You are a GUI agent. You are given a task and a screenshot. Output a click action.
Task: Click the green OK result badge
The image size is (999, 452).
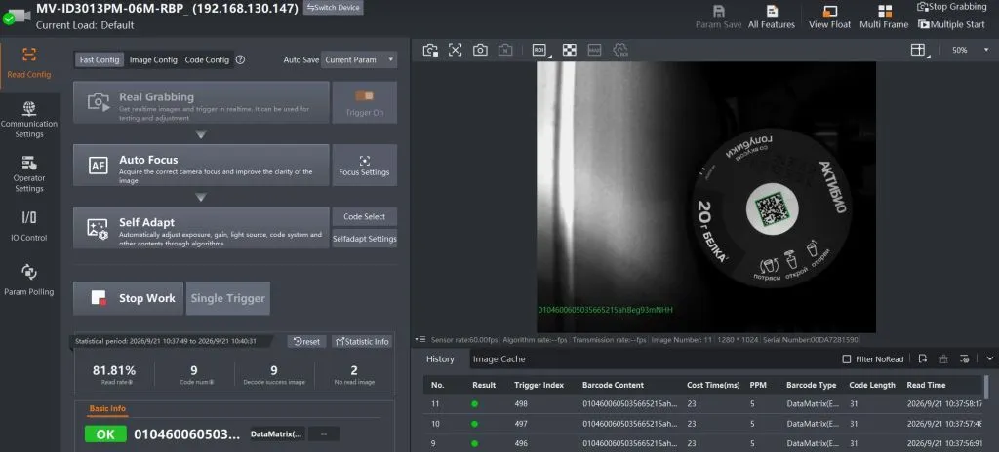point(105,434)
